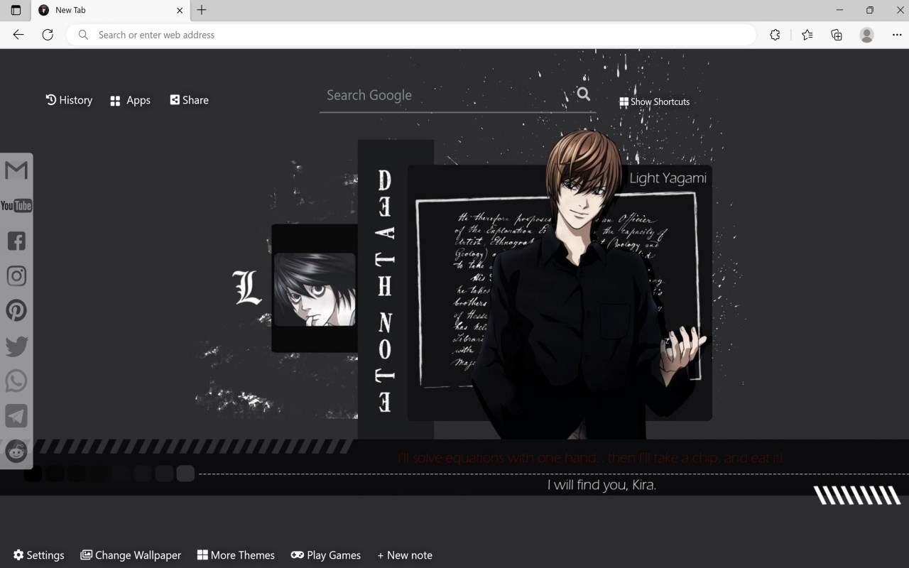Browse More Themes
Screen dimensions: 909x568
click(236, 555)
